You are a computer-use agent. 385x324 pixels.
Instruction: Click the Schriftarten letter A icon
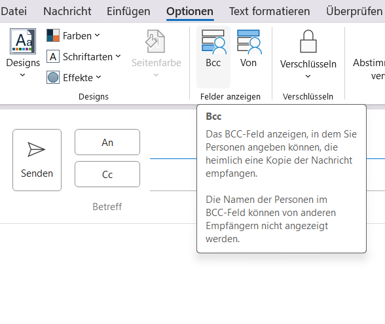coord(53,56)
